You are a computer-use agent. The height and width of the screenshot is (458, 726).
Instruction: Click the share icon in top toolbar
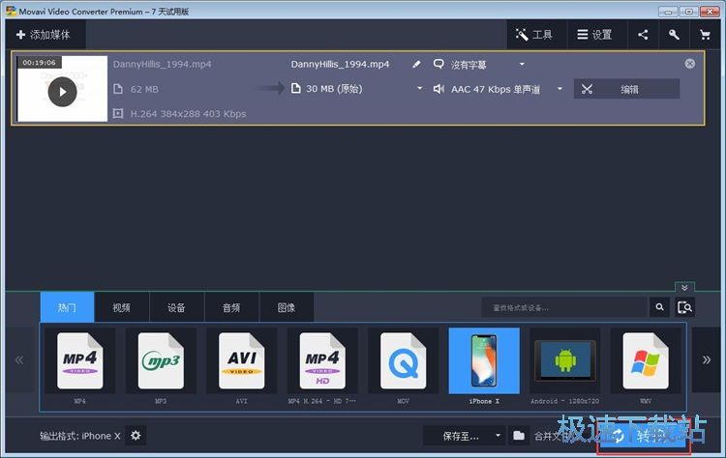(643, 35)
